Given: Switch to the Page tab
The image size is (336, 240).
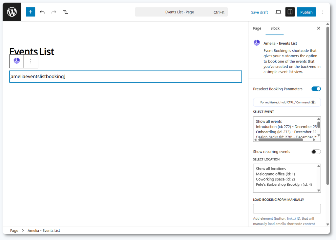Looking at the screenshot, I should tap(257, 28).
